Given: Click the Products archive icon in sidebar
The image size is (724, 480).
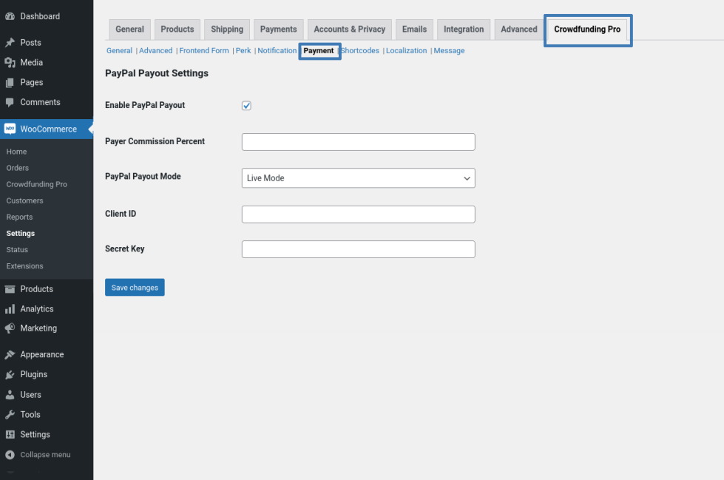Looking at the screenshot, I should 10,289.
